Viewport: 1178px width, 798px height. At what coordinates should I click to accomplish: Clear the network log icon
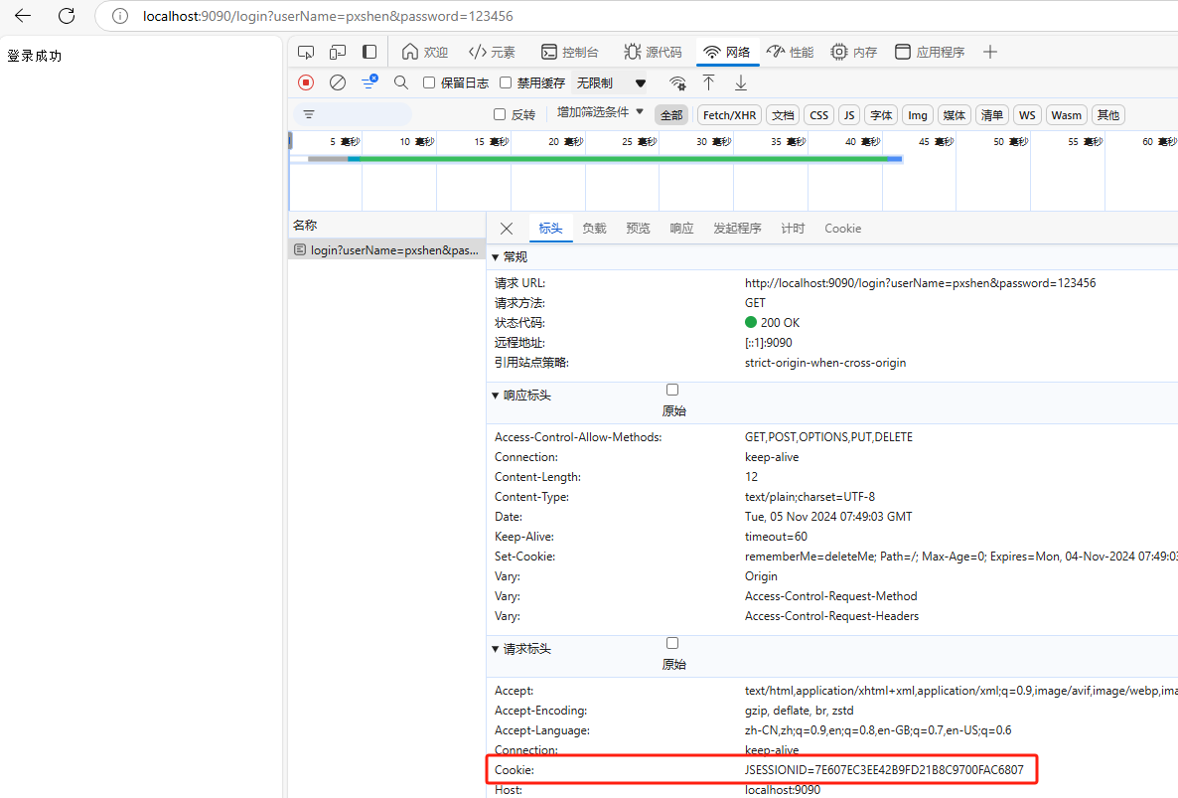(338, 82)
